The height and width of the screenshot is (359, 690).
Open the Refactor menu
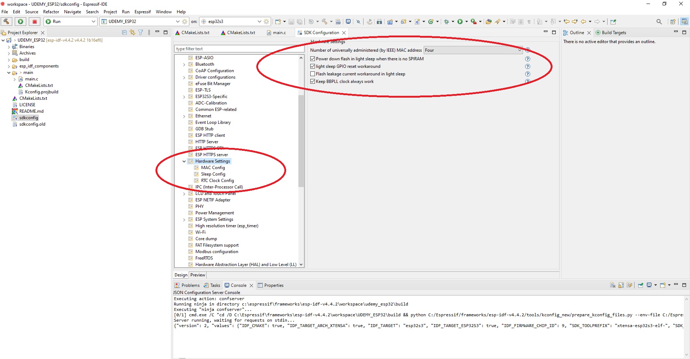51,12
